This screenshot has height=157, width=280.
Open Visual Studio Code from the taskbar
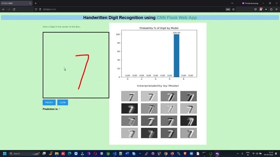114,154
